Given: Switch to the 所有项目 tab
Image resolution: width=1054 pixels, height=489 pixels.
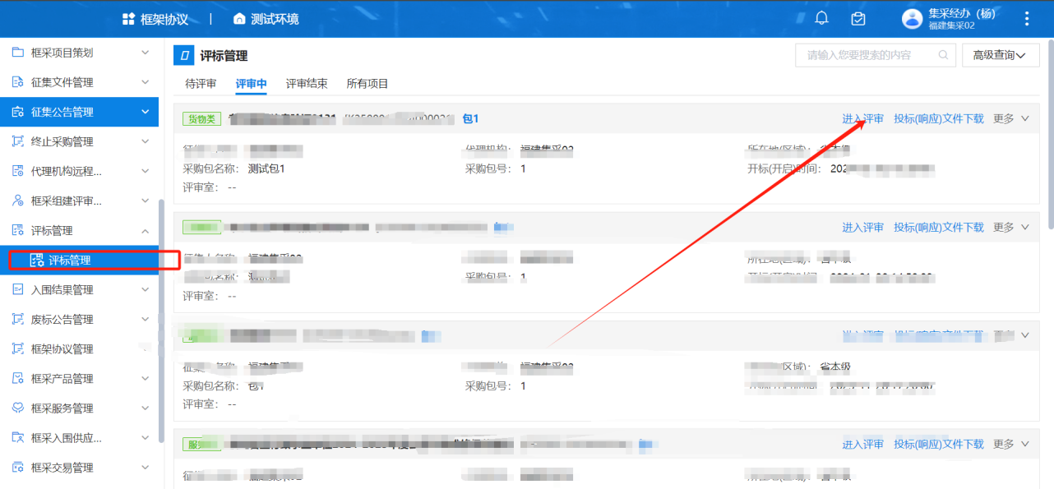Looking at the screenshot, I should 368,84.
